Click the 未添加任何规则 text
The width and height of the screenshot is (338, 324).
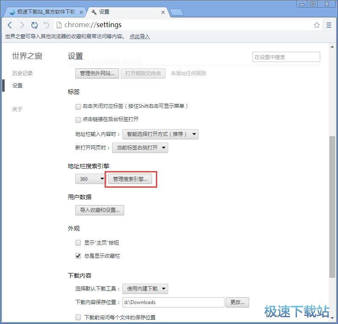point(188,73)
